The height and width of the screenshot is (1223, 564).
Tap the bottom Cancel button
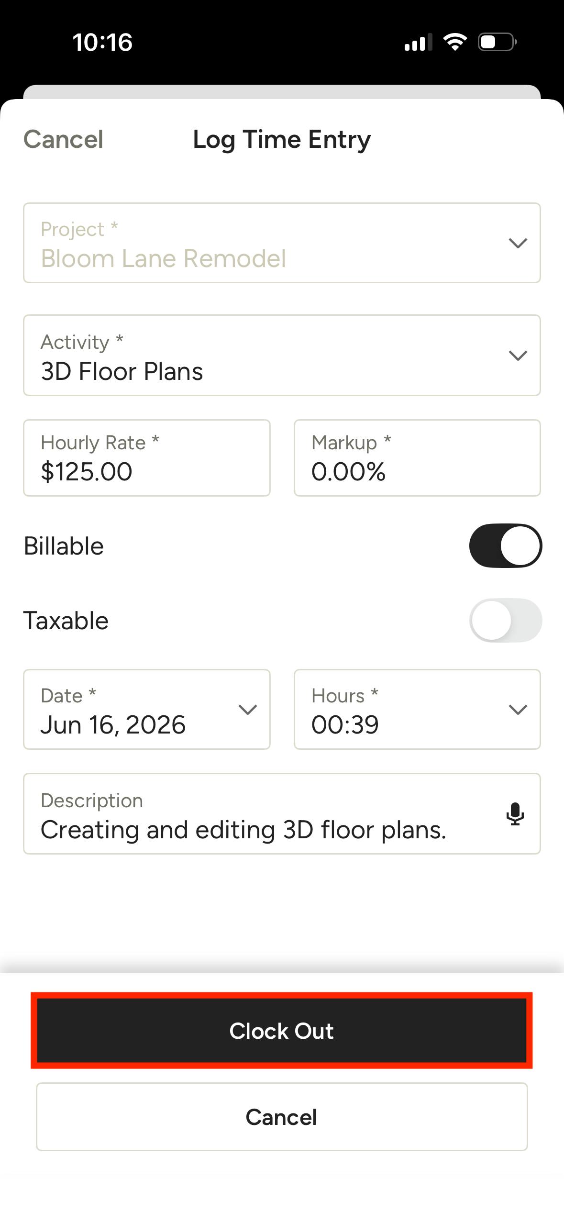tap(282, 1117)
